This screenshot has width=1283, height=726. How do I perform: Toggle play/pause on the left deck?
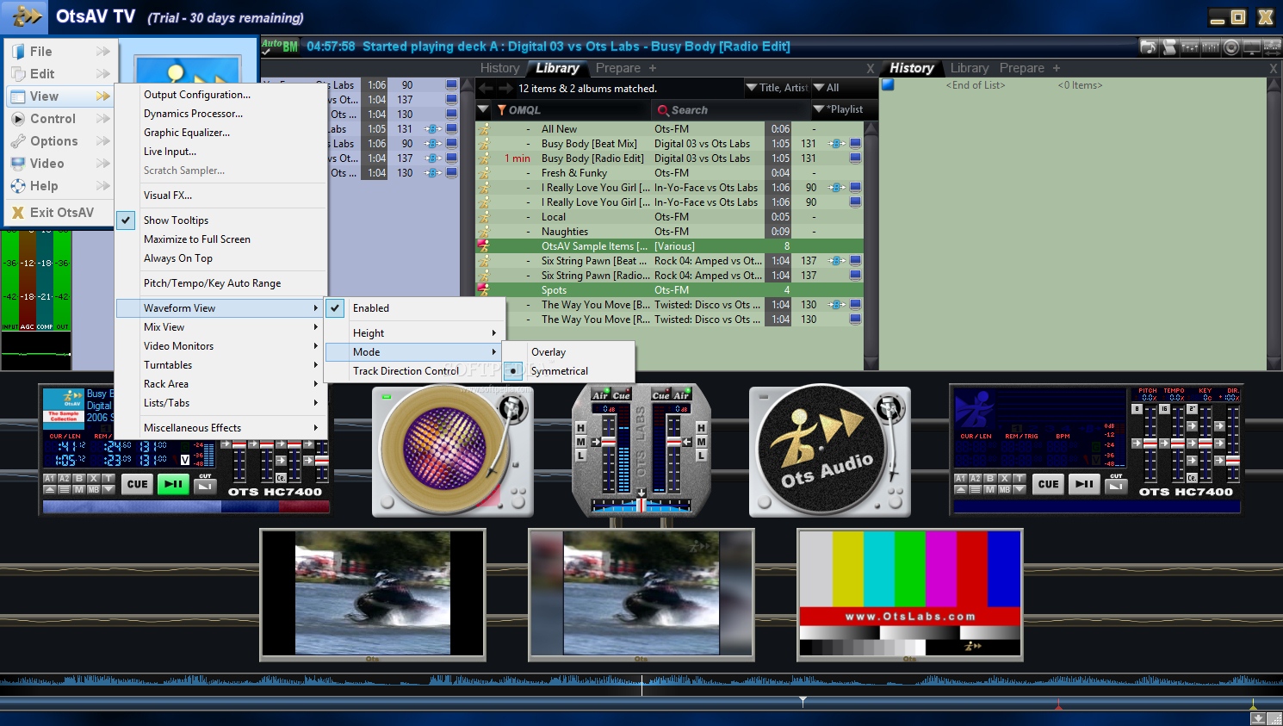point(173,484)
